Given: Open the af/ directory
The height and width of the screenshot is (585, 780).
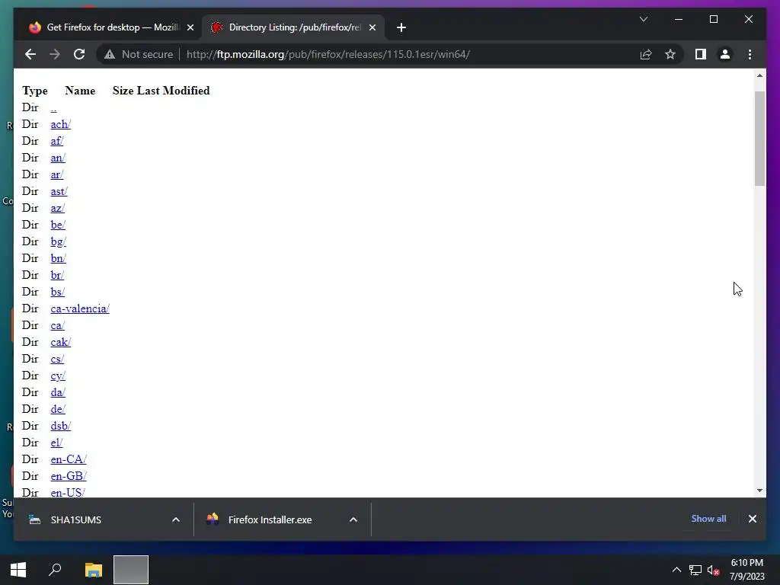Looking at the screenshot, I should point(56,141).
